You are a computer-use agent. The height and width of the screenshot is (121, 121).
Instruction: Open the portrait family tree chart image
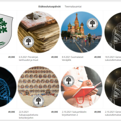pyautogui.click(x=38, y=87)
